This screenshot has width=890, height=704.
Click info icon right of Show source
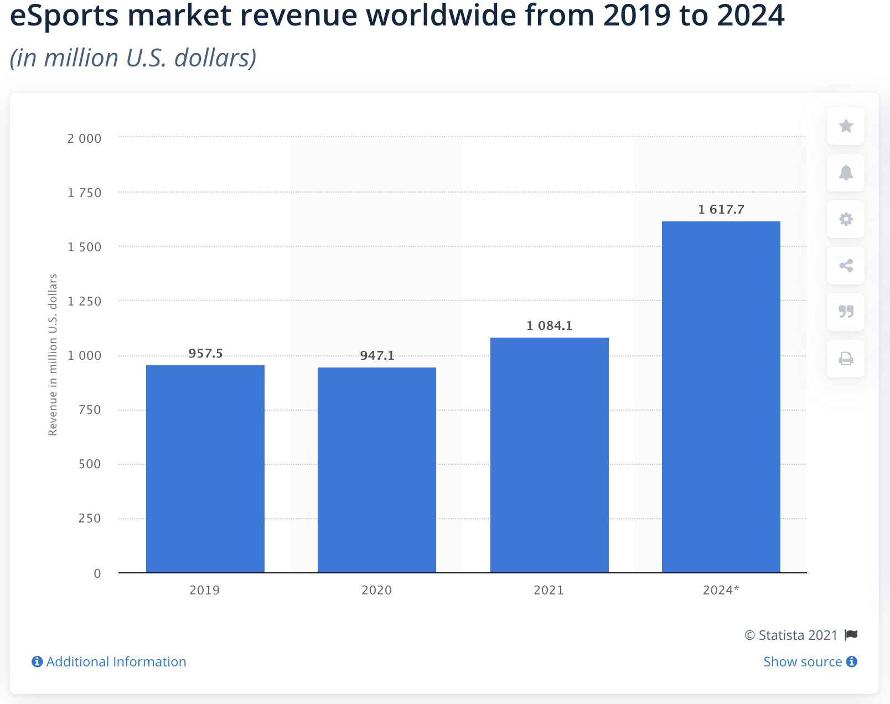point(852,662)
